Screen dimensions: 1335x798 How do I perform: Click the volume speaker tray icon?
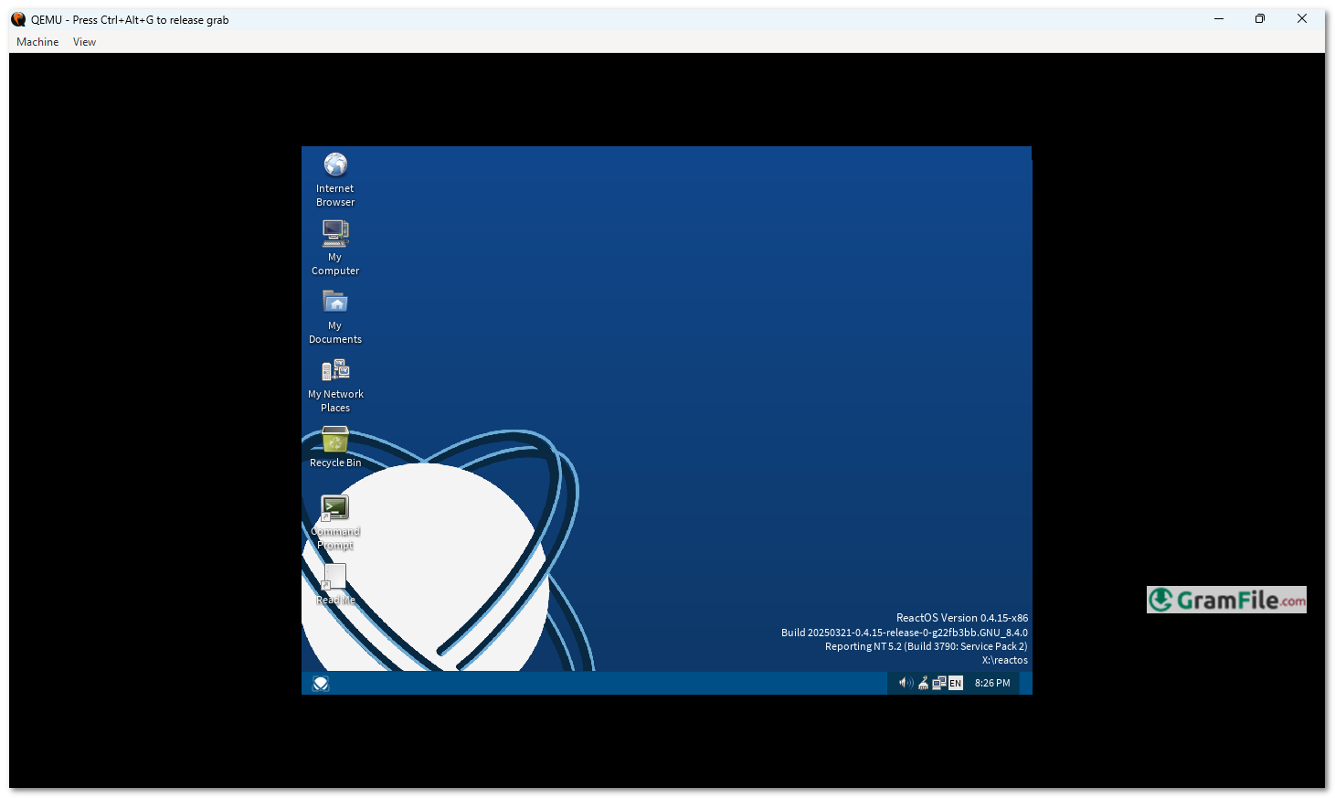click(906, 683)
